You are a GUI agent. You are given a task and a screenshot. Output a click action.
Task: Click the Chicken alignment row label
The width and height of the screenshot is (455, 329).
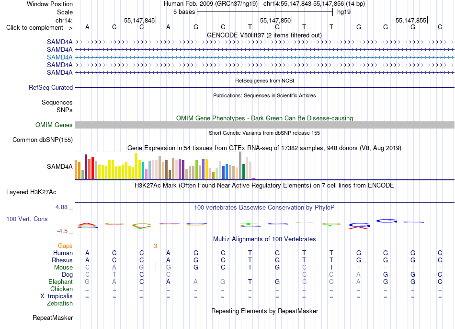pos(61,289)
